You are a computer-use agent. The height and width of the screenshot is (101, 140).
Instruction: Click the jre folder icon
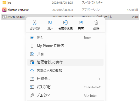coord(4,2)
